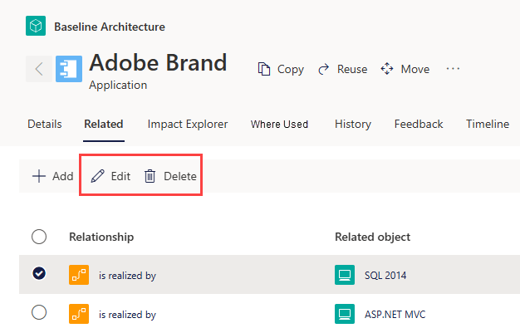Image resolution: width=520 pixels, height=328 pixels.
Task: Click the Move button label
Action: click(x=415, y=69)
